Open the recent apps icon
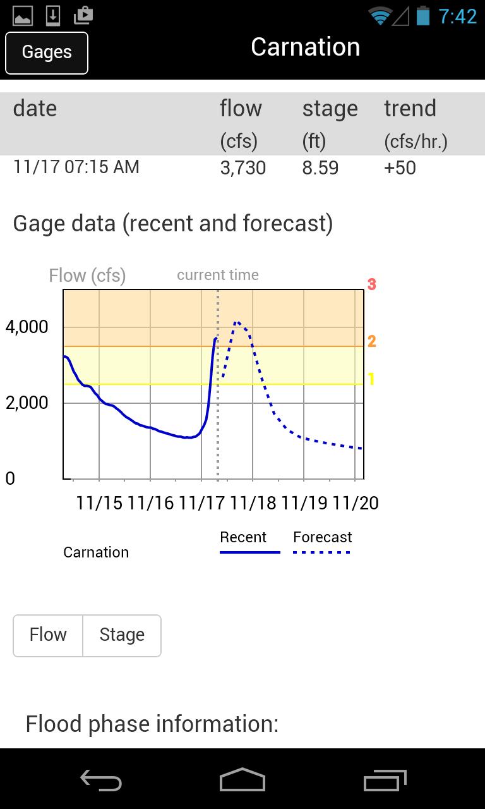 click(385, 781)
